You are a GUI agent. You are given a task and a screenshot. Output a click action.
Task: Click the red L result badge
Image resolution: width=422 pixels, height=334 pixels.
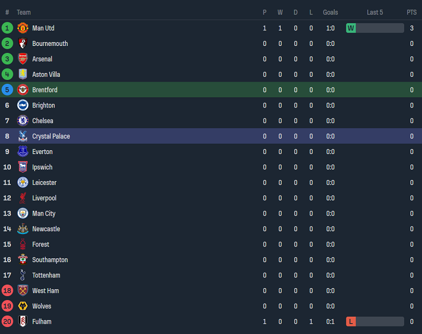[351, 322]
